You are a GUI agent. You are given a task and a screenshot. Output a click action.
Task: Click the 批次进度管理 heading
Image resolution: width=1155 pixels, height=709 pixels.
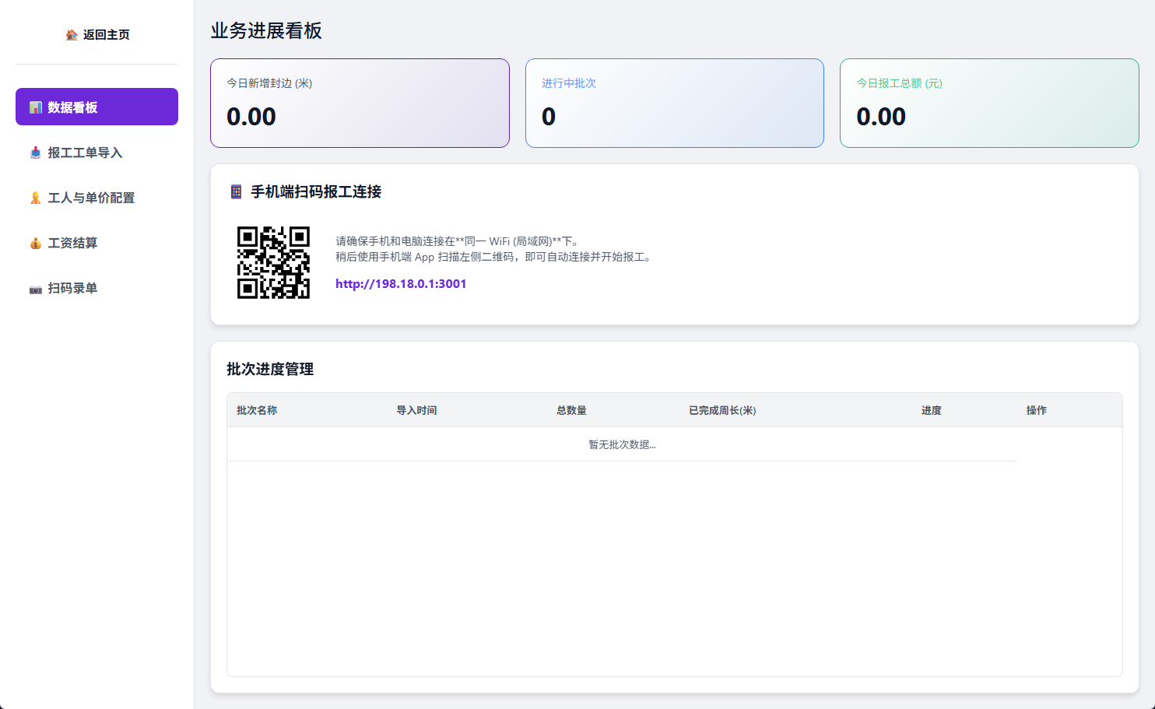point(270,369)
